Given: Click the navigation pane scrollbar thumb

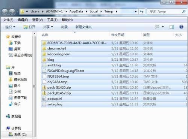Looking at the screenshot, I should pos(34,86).
